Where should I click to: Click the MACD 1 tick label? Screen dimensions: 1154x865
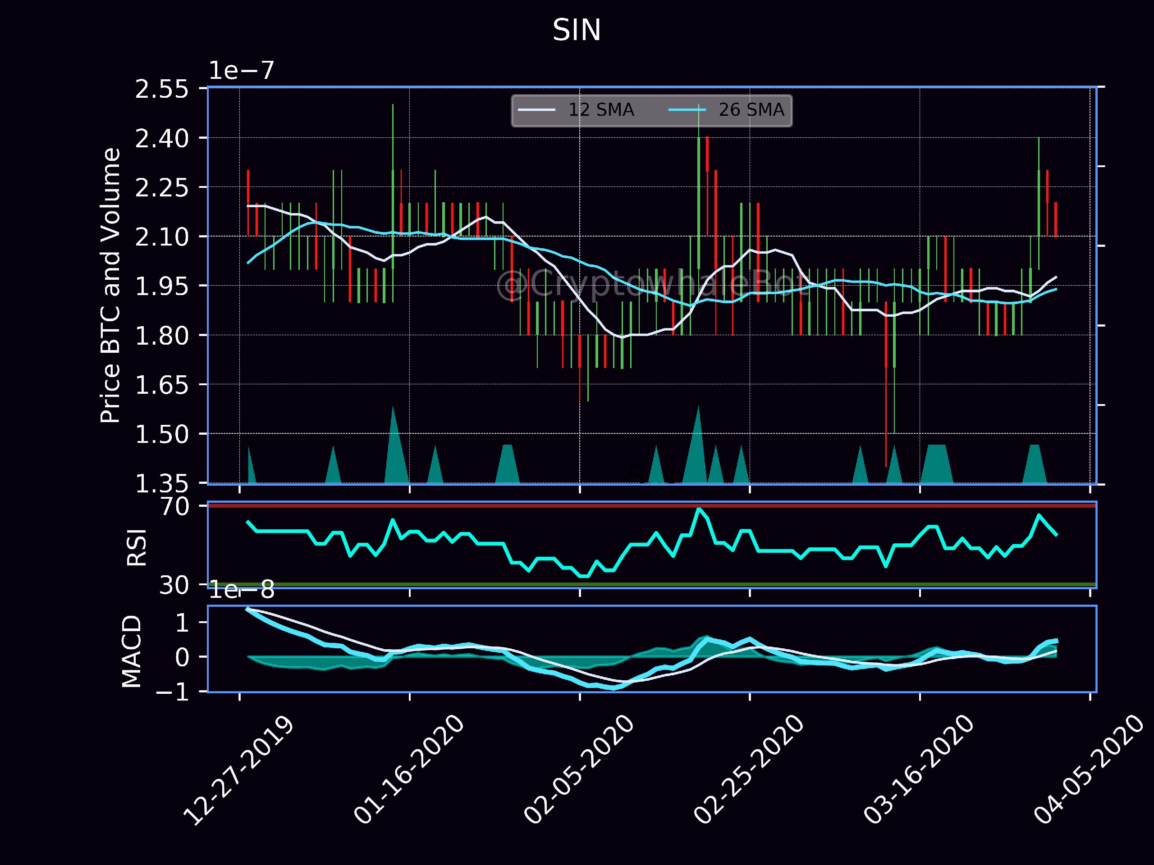coord(182,623)
